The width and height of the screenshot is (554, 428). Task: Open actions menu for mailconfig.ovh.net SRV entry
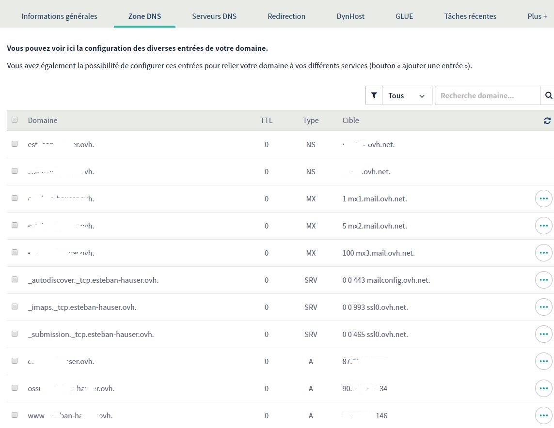tap(543, 280)
